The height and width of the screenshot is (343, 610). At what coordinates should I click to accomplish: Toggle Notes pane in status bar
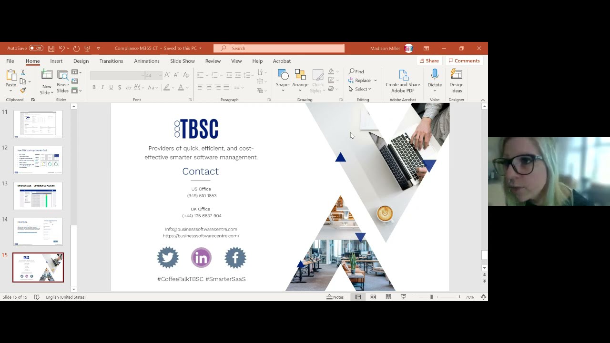[335, 297]
